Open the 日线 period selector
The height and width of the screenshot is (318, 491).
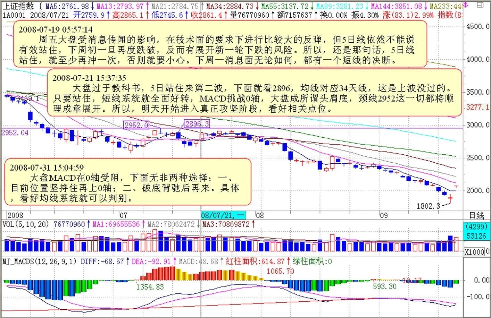(477, 215)
